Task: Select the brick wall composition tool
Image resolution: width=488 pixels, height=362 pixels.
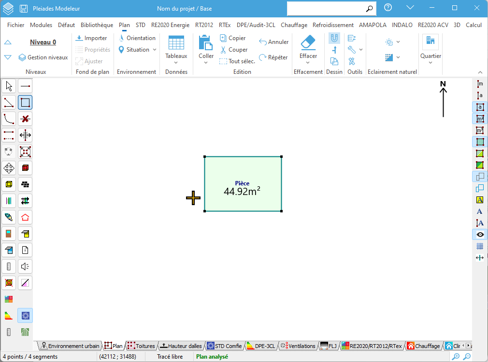Action: (25, 184)
